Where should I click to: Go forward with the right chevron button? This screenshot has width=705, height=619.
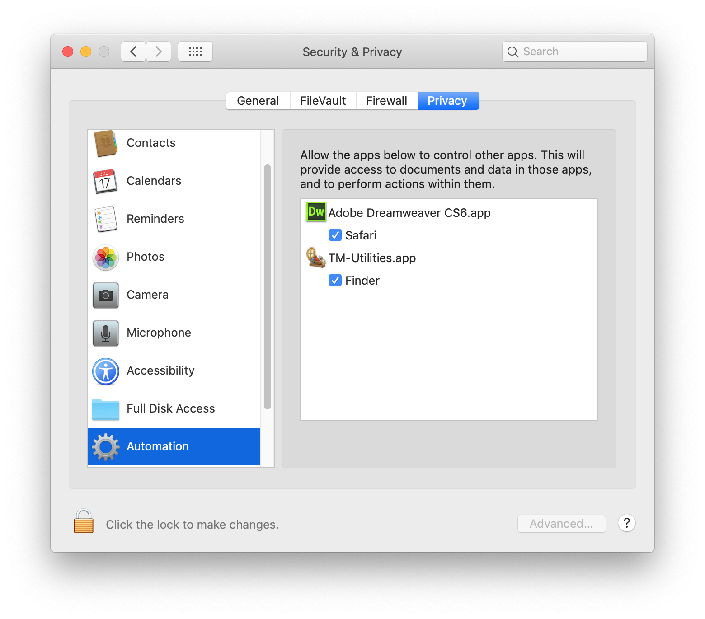pyautogui.click(x=159, y=52)
